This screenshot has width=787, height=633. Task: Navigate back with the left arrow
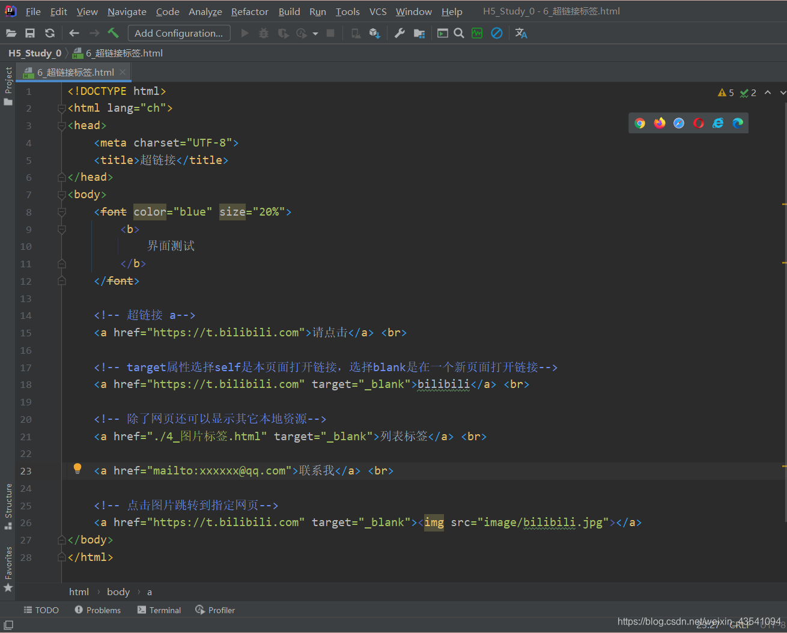[74, 33]
